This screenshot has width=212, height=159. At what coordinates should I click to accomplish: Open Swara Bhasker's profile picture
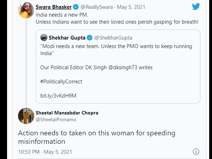[26, 10]
